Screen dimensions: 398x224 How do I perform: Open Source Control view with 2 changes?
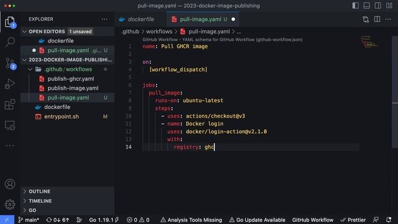[10, 63]
